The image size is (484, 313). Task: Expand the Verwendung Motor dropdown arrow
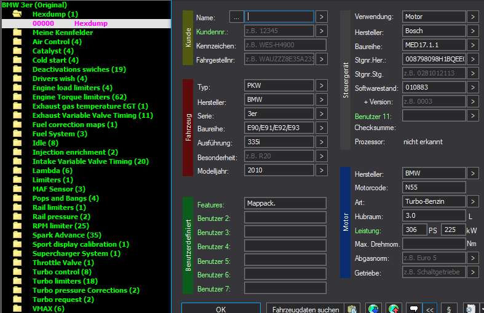coord(472,17)
